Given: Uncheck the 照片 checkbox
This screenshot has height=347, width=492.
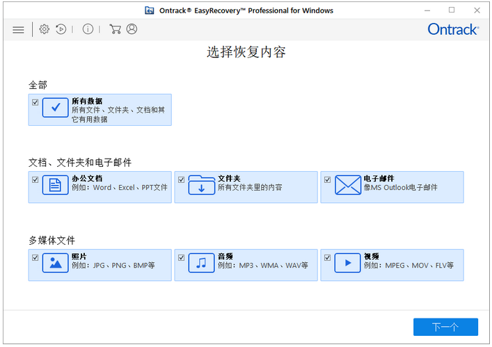Looking at the screenshot, I should point(35,257).
